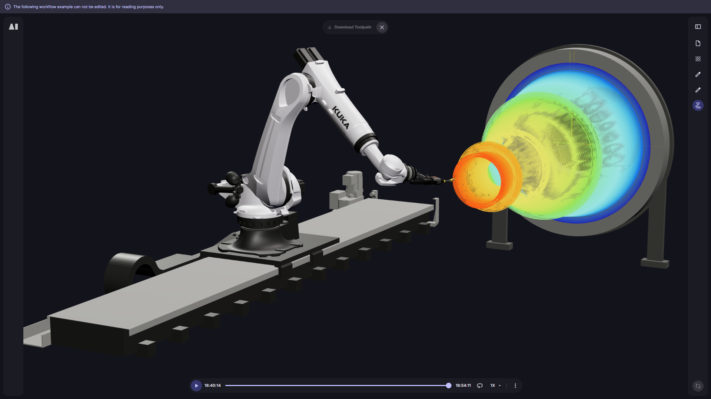The width and height of the screenshot is (711, 399).
Task: Open the three-dot more options menu
Action: pyautogui.click(x=515, y=385)
